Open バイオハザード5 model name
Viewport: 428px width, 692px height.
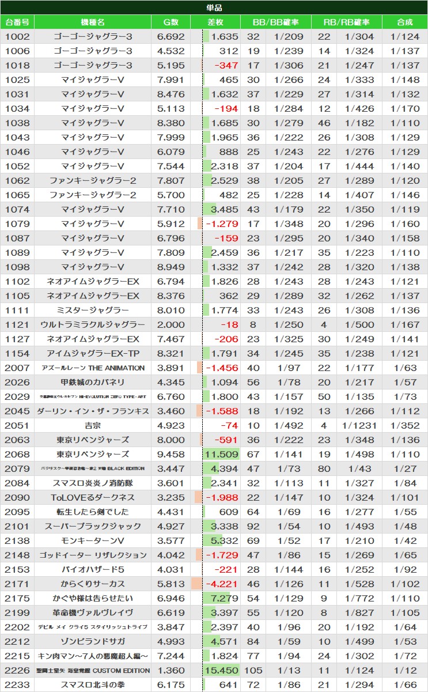pyautogui.click(x=93, y=569)
